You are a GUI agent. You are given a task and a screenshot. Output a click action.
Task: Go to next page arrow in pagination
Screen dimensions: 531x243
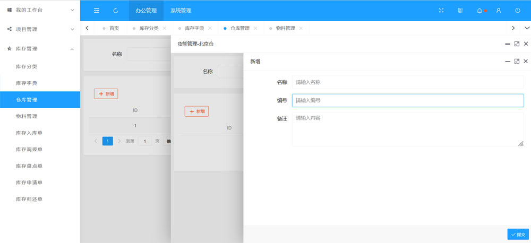pyautogui.click(x=119, y=141)
